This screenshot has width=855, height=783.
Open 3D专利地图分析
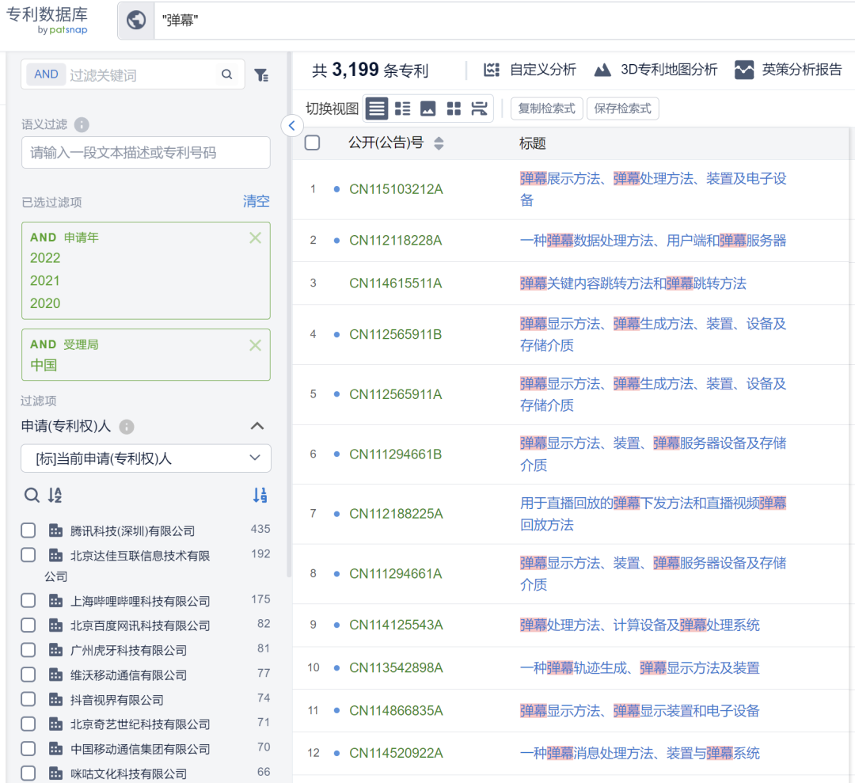[x=655, y=70]
